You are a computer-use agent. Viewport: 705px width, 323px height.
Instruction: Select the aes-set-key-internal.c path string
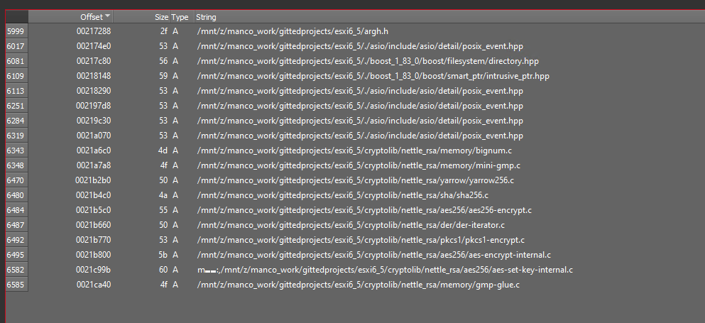385,270
